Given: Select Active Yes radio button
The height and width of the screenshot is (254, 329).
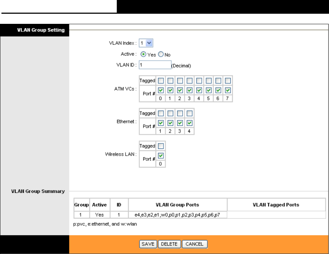Looking at the screenshot, I should (143, 54).
